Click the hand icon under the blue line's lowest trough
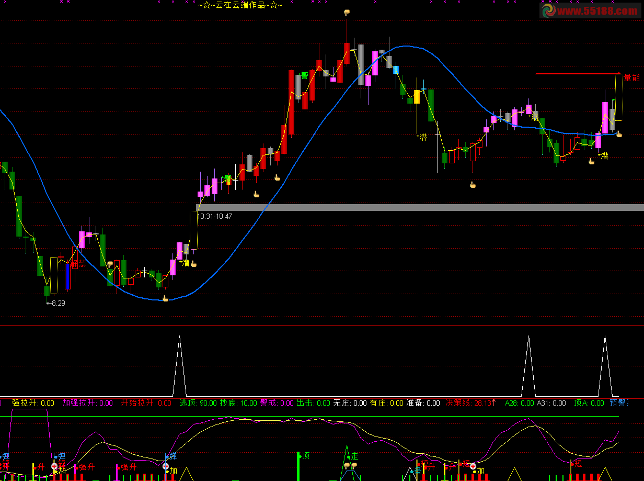The image size is (644, 481). (x=166, y=298)
